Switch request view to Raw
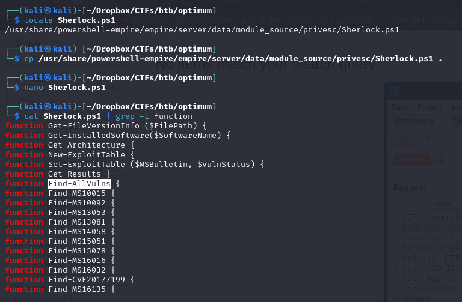This screenshot has width=462, height=302. [443, 204]
